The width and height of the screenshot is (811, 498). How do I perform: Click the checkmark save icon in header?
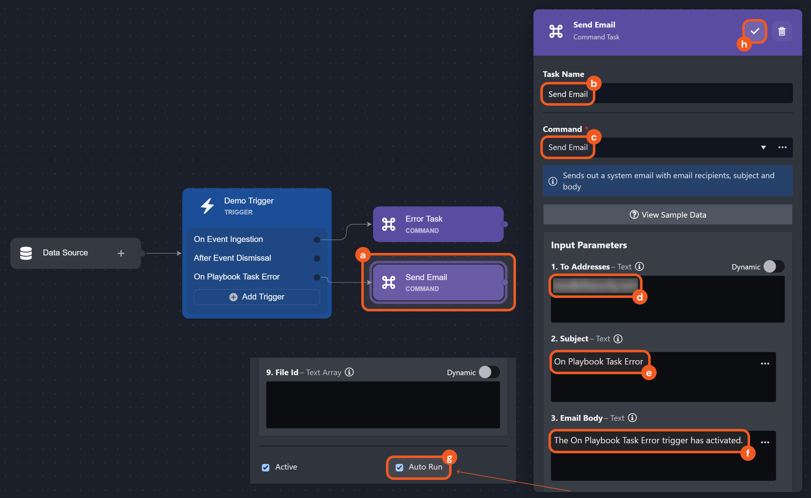(x=754, y=31)
